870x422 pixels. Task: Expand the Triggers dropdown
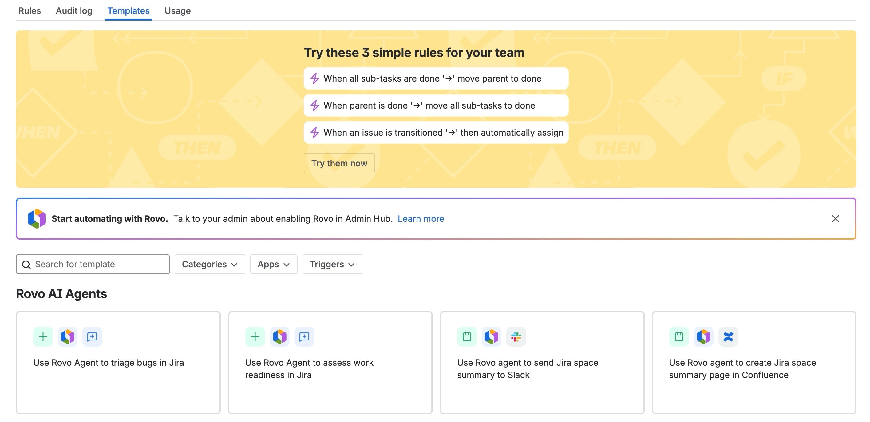tap(332, 264)
